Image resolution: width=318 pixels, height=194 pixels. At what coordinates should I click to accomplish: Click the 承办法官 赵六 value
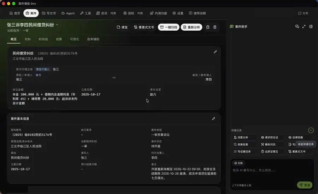coord(153,95)
